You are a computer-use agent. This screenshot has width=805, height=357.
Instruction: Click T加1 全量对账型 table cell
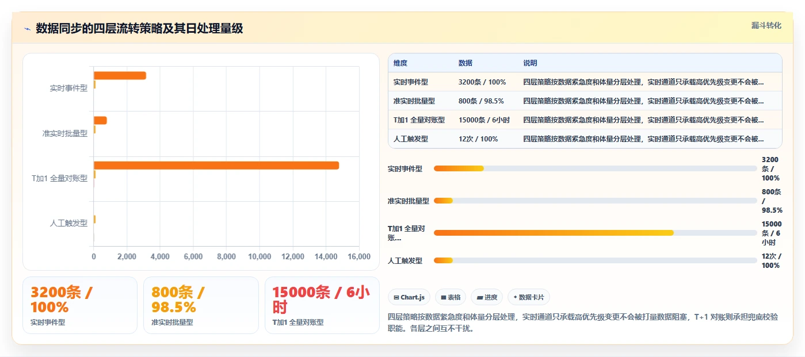coord(419,120)
